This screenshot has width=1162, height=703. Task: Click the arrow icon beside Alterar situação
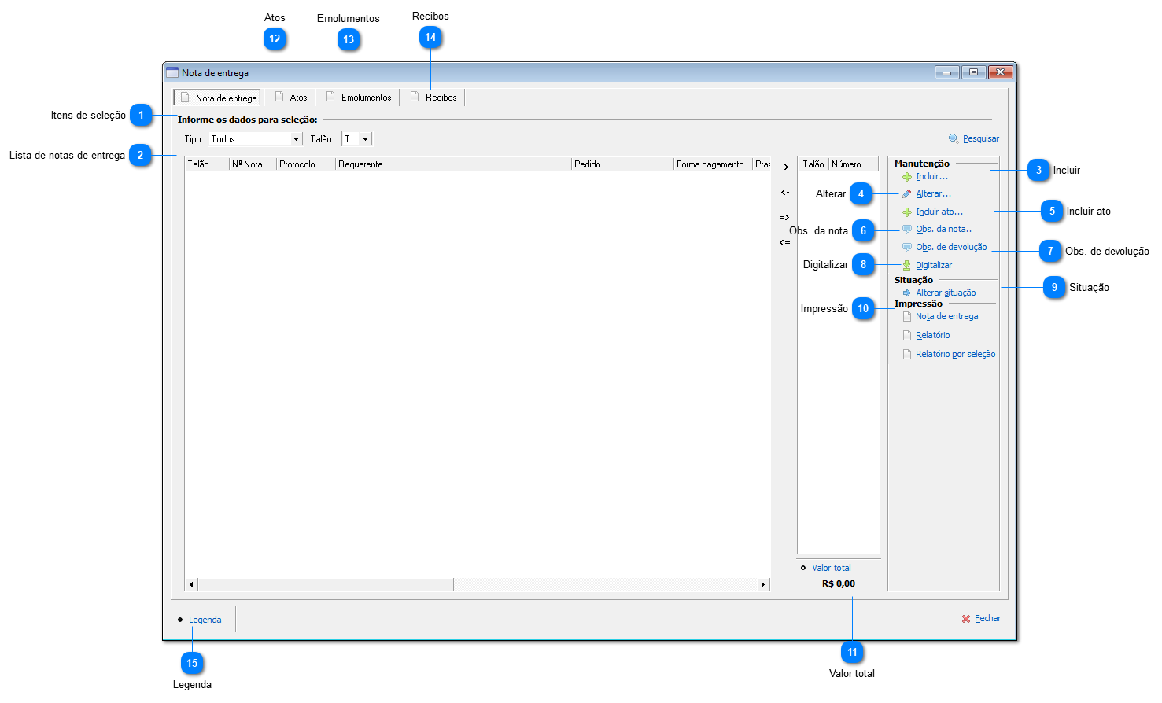[x=907, y=293]
